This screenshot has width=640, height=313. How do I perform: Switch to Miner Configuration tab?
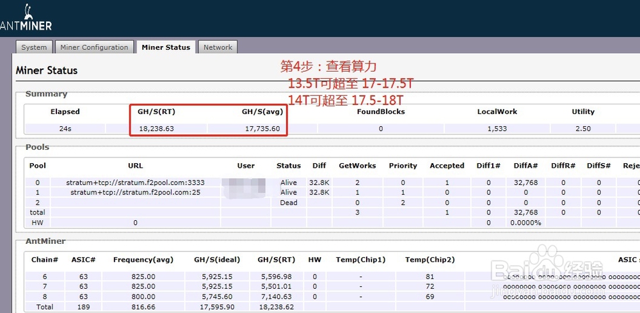(94, 47)
